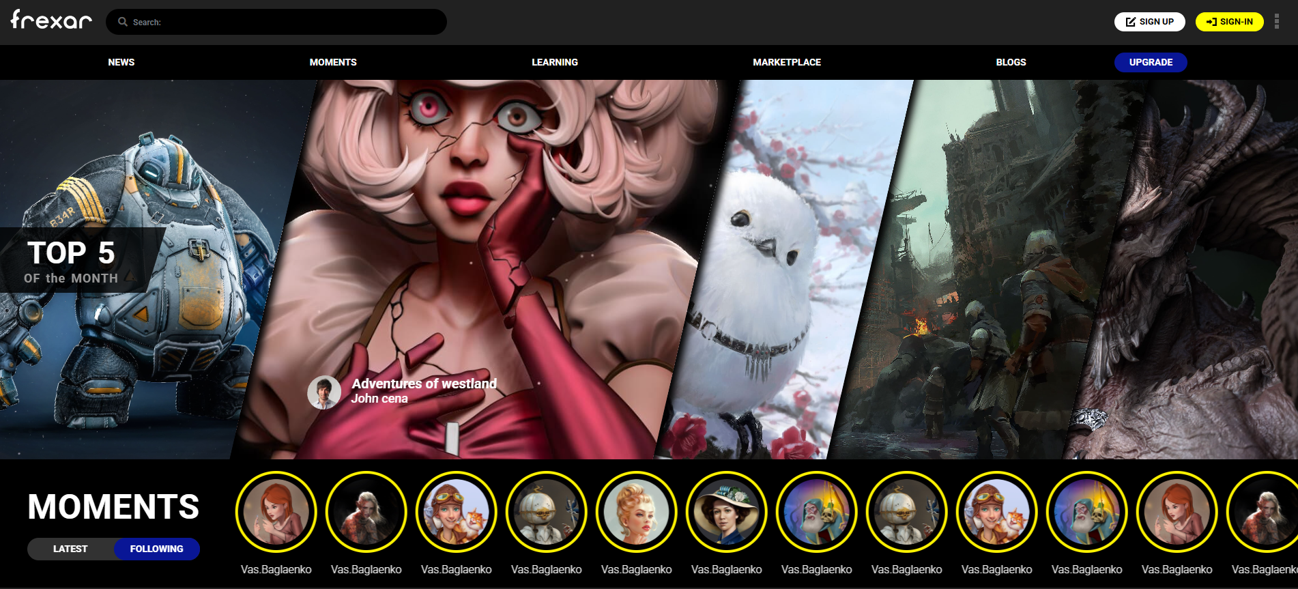Open the Learning page

point(555,62)
